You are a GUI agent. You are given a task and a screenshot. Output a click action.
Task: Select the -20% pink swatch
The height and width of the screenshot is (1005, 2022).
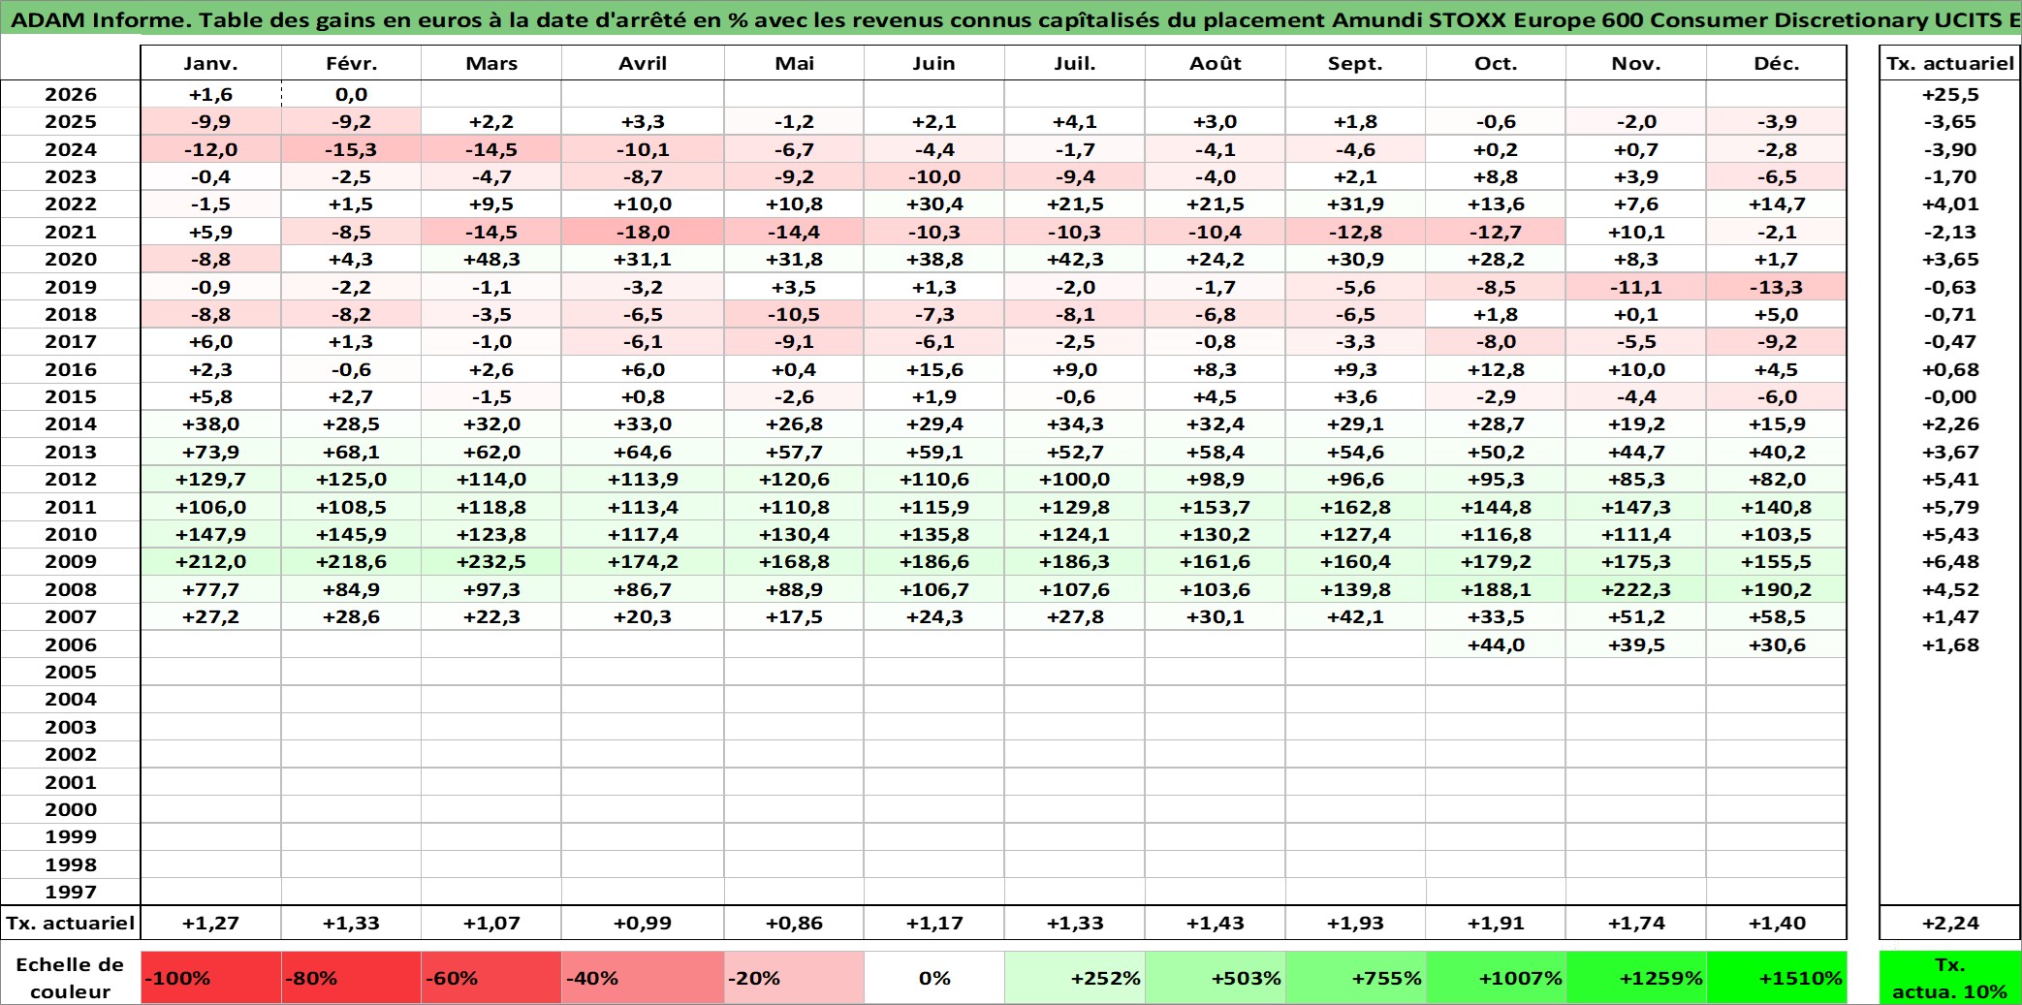794,978
